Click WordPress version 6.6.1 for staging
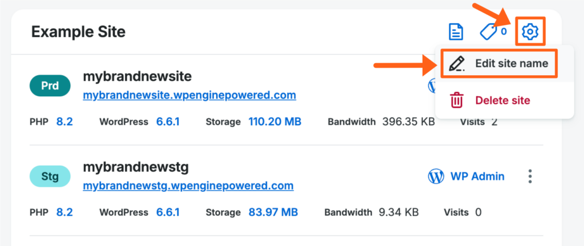This screenshot has width=584, height=246. coord(168,212)
